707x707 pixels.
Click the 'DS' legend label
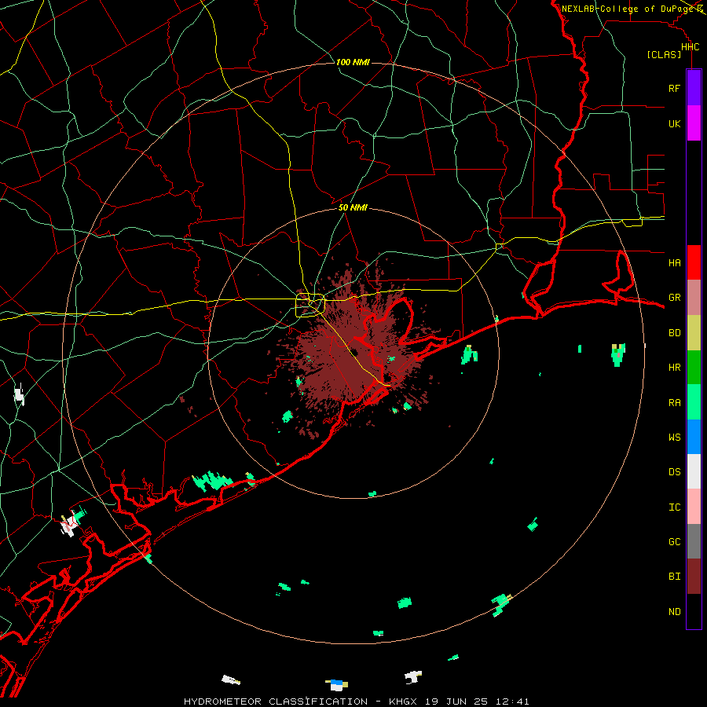point(675,472)
